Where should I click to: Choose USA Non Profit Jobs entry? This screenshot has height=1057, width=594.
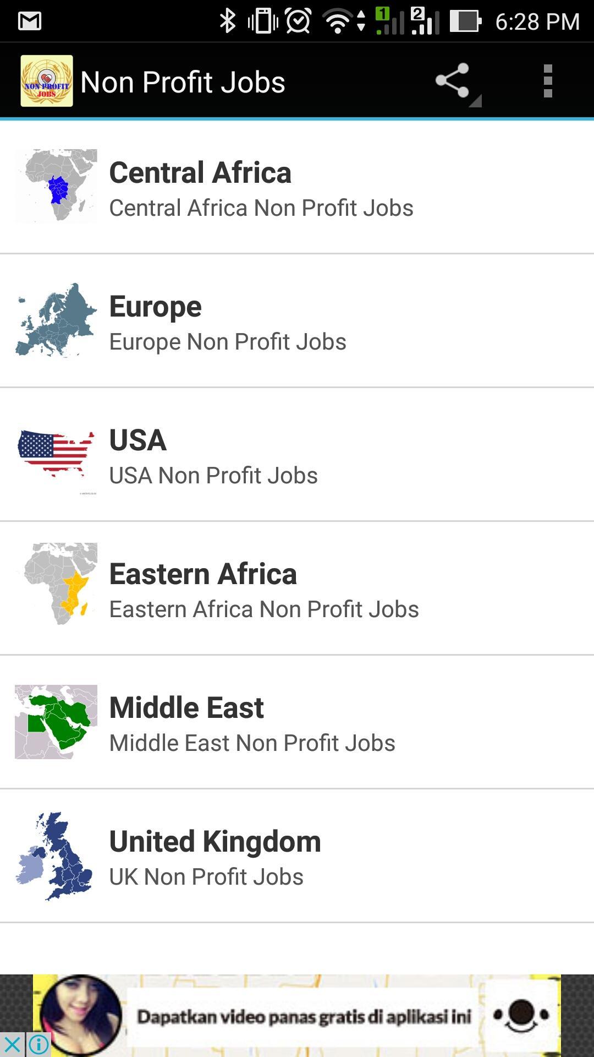297,455
